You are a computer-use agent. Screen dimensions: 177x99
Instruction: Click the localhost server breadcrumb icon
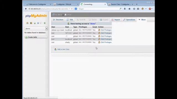pos(53,15)
